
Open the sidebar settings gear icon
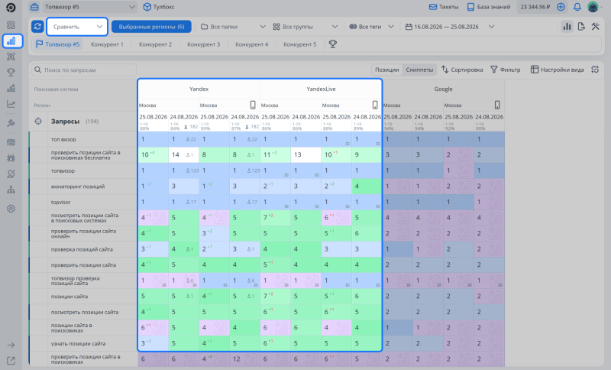11,209
